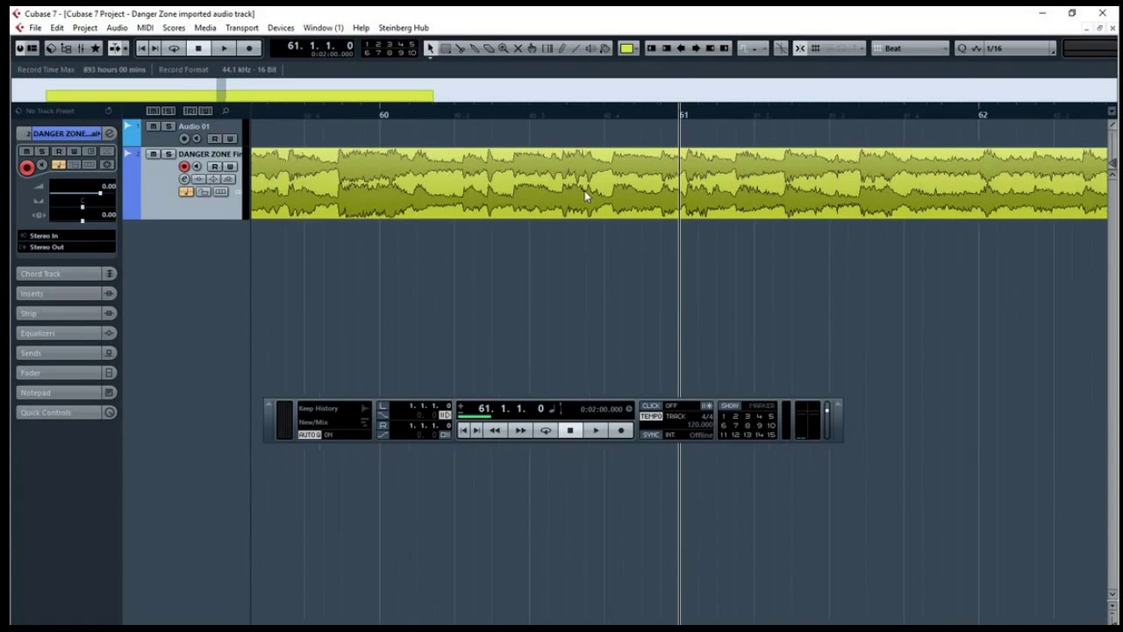The height and width of the screenshot is (632, 1123).
Task: Go to next marker in toolbar
Action: [155, 48]
